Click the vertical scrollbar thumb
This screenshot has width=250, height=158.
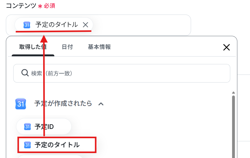click(x=233, y=126)
